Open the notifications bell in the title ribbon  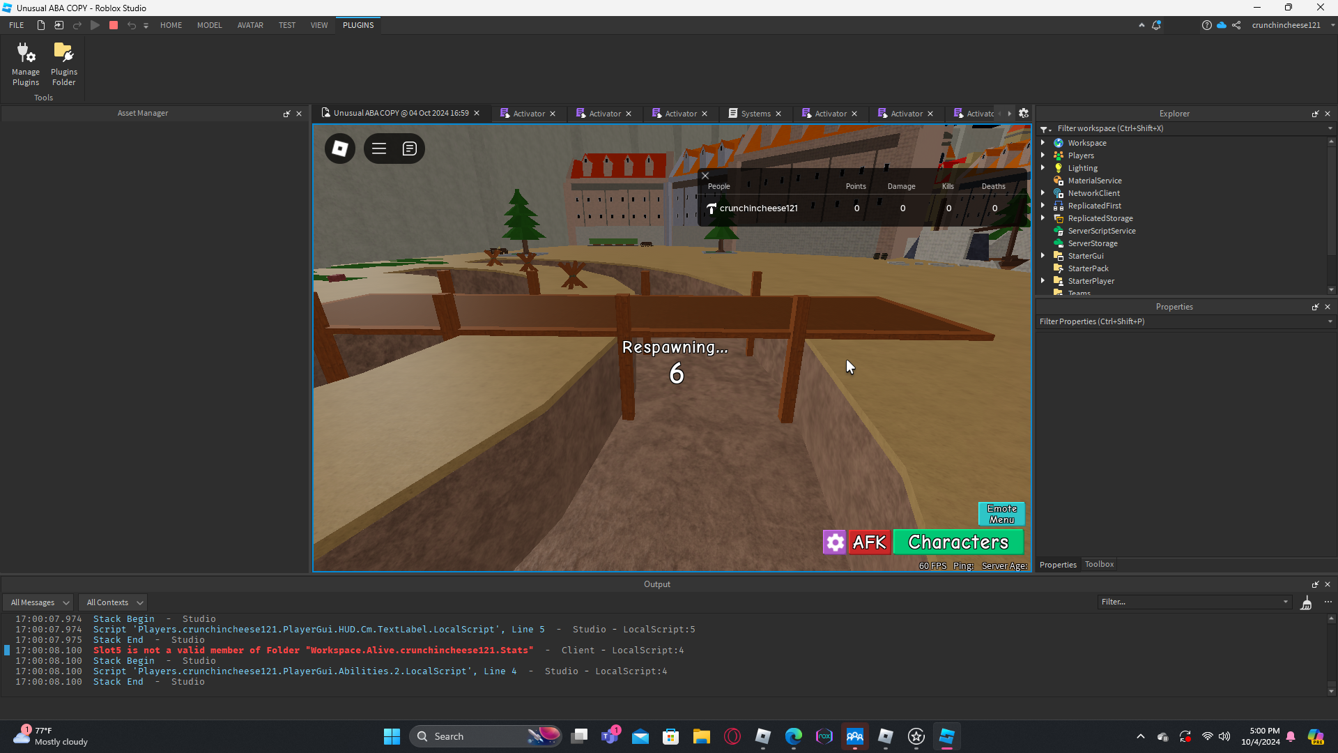1156,25
